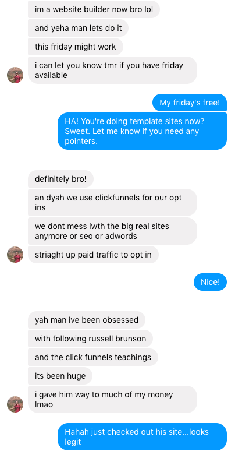Select 'i can let you know tmr' message
Image resolution: width=235 pixels, height=458 pixels.
coord(112,70)
